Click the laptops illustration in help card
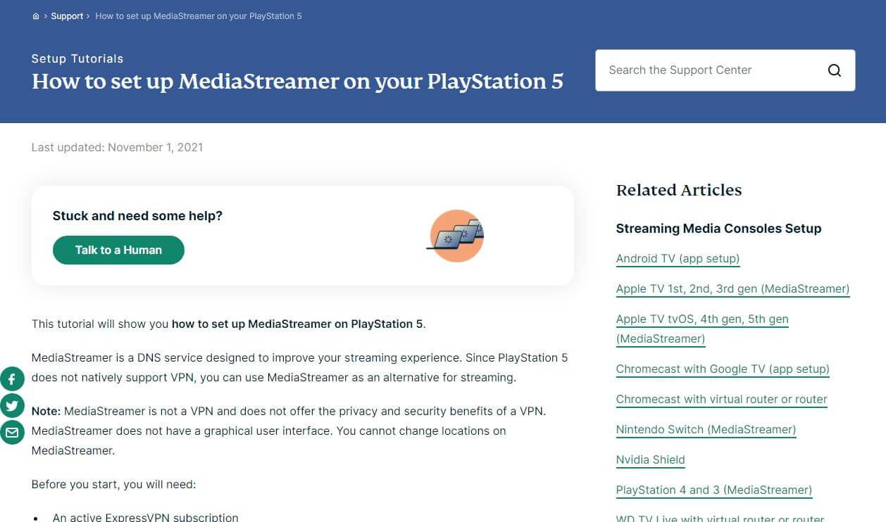 456,236
